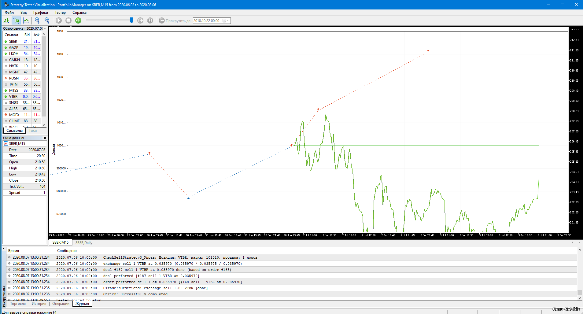Click the Ask column header

pyautogui.click(x=37, y=35)
